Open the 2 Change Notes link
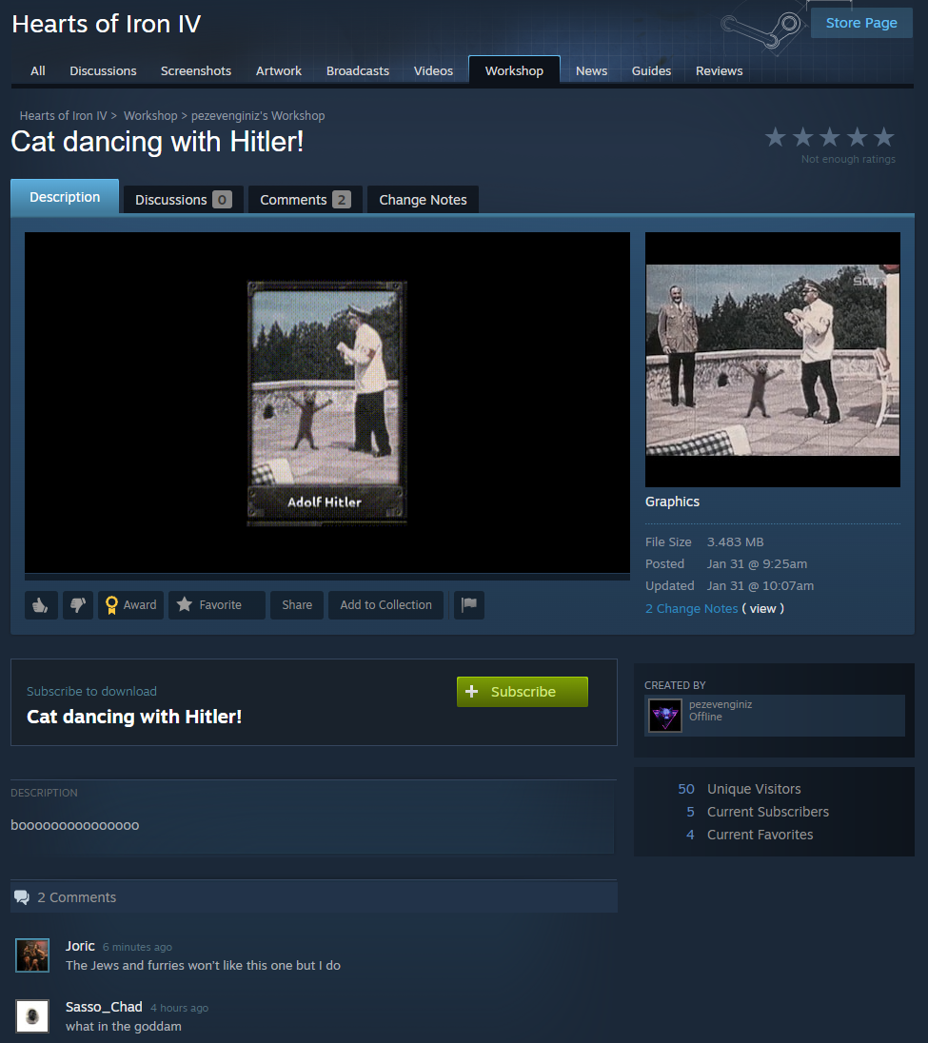Screen dimensions: 928x1043 pyautogui.click(x=691, y=609)
